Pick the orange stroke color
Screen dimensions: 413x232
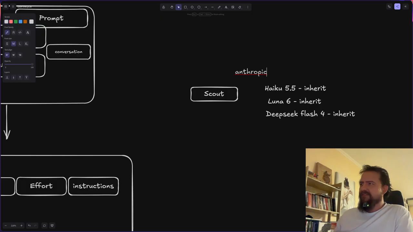click(25, 22)
